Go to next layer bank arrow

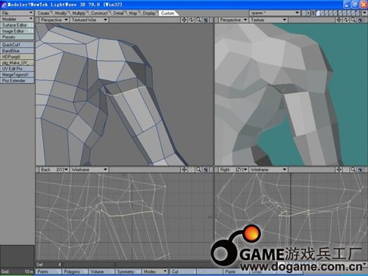pos(308,13)
